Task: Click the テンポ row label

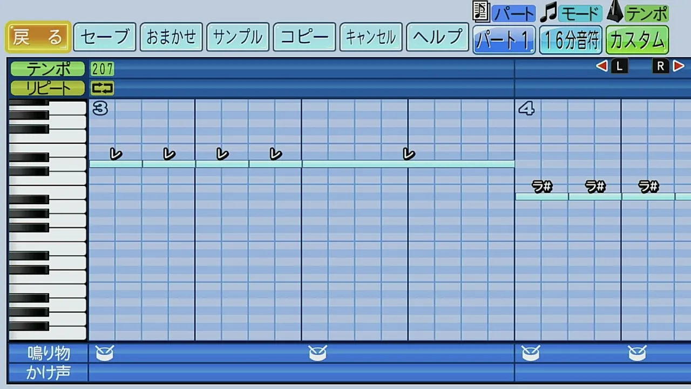Action: click(x=48, y=69)
